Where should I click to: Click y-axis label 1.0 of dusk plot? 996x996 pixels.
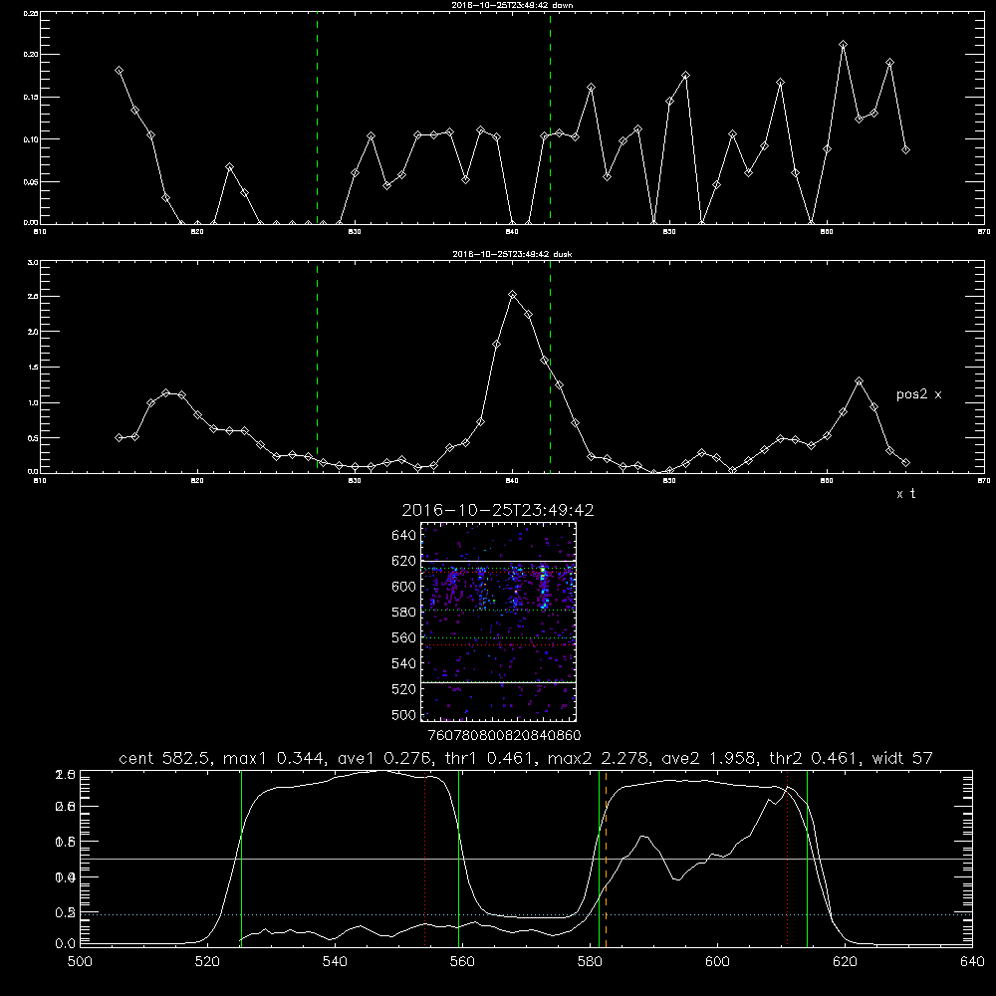coord(34,402)
